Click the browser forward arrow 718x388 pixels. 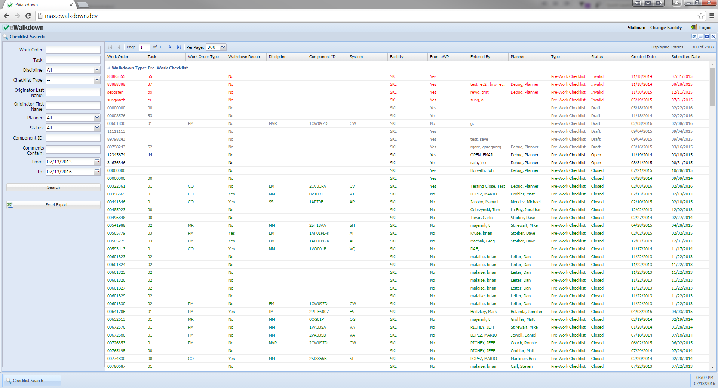17,16
